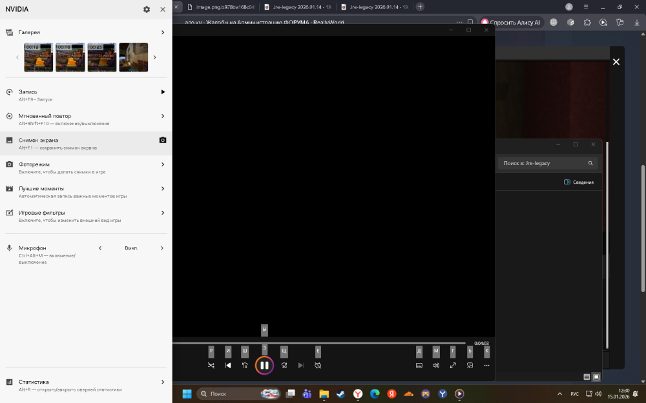Take a screenshot via Снимок экрана camera icon
Image resolution: width=646 pixels, height=403 pixels.
point(163,140)
